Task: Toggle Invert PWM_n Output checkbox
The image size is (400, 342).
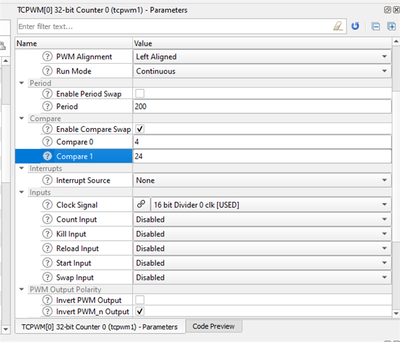Action: click(140, 312)
